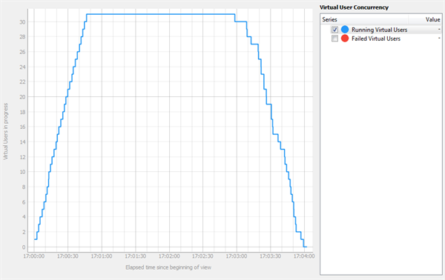
Task: Select the Failed Virtual Users series label
Action: tap(376, 39)
